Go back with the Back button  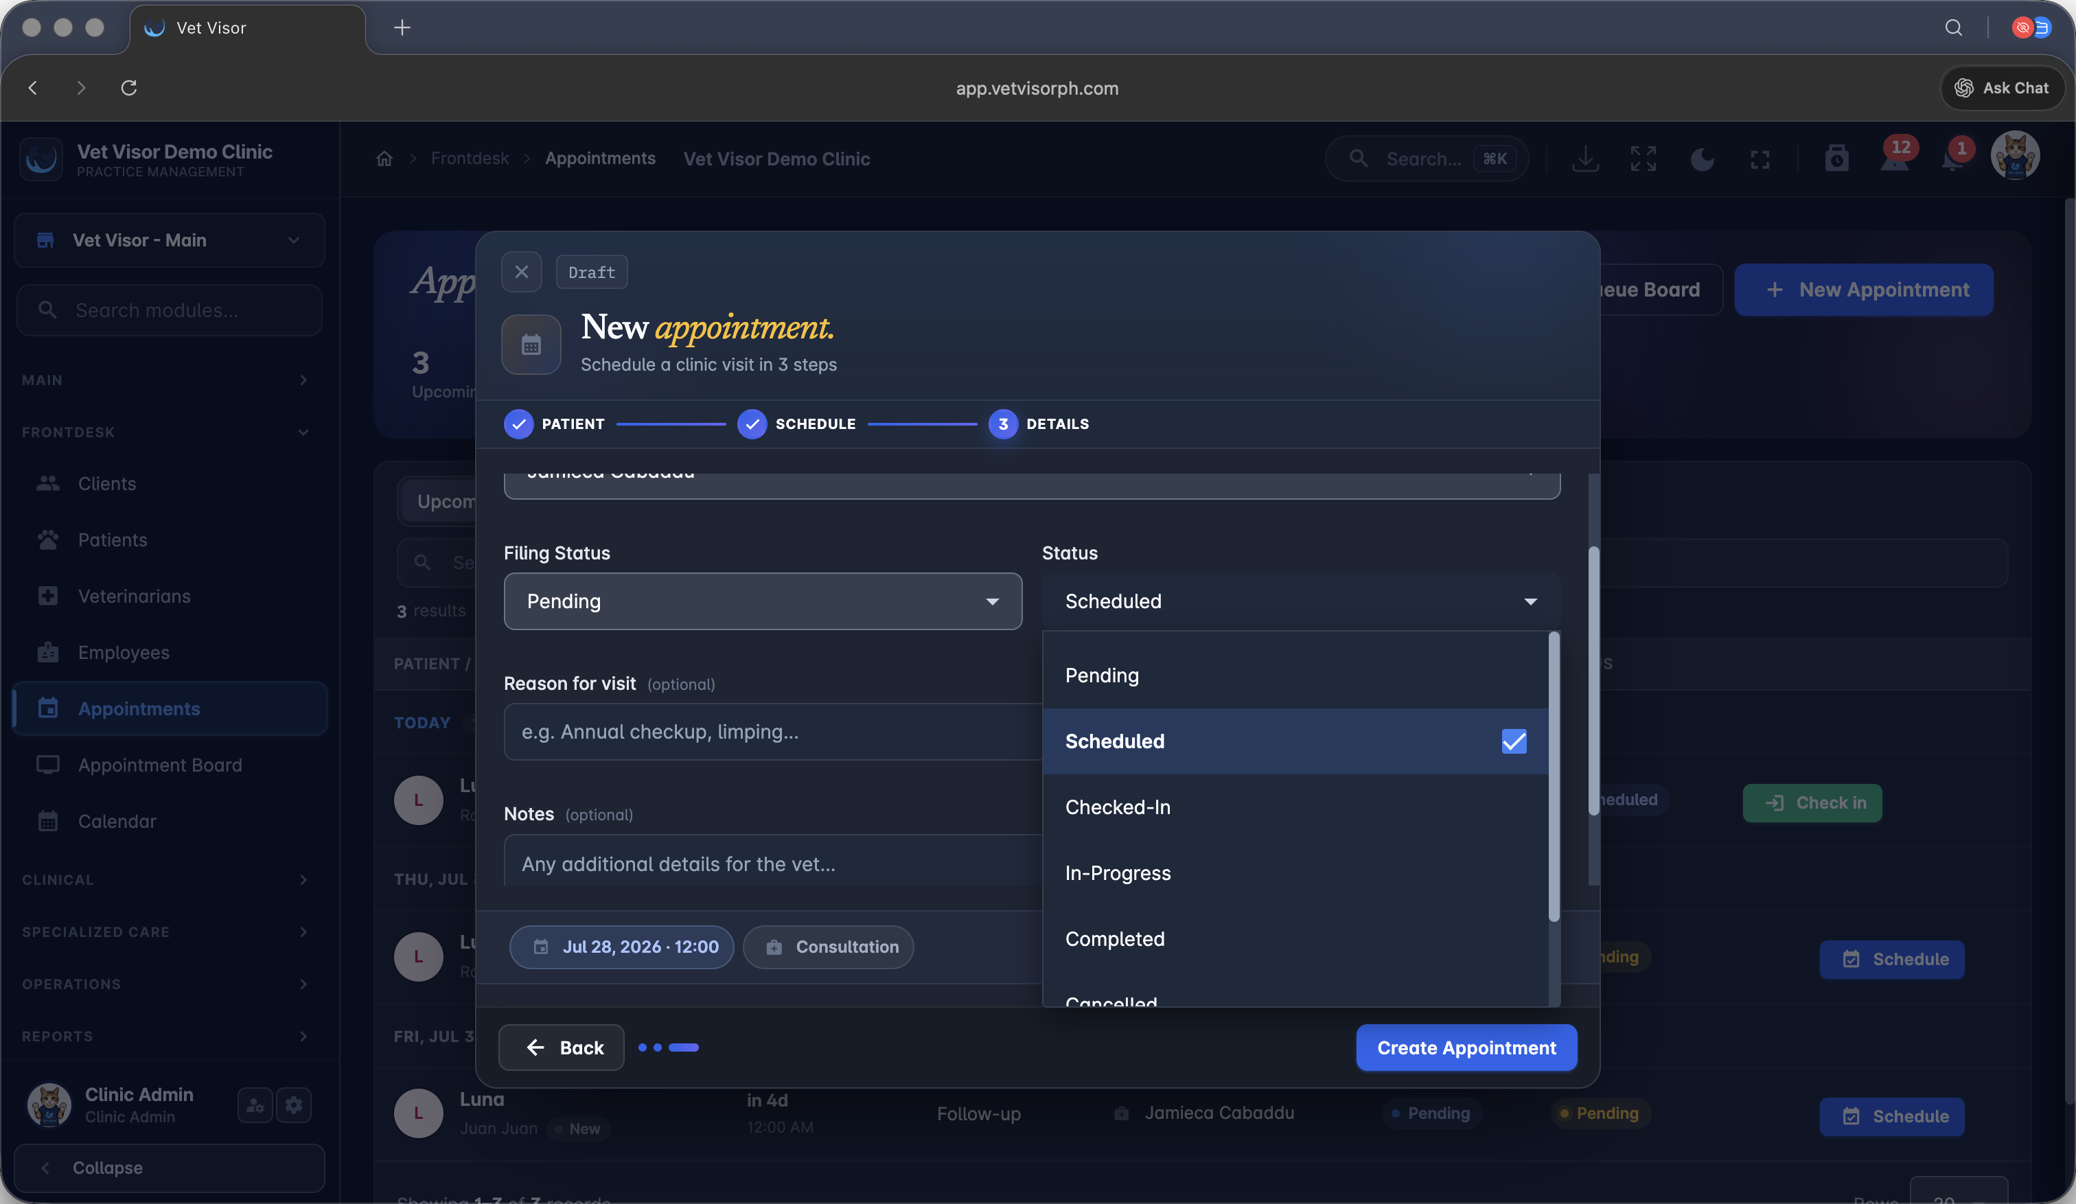point(561,1047)
